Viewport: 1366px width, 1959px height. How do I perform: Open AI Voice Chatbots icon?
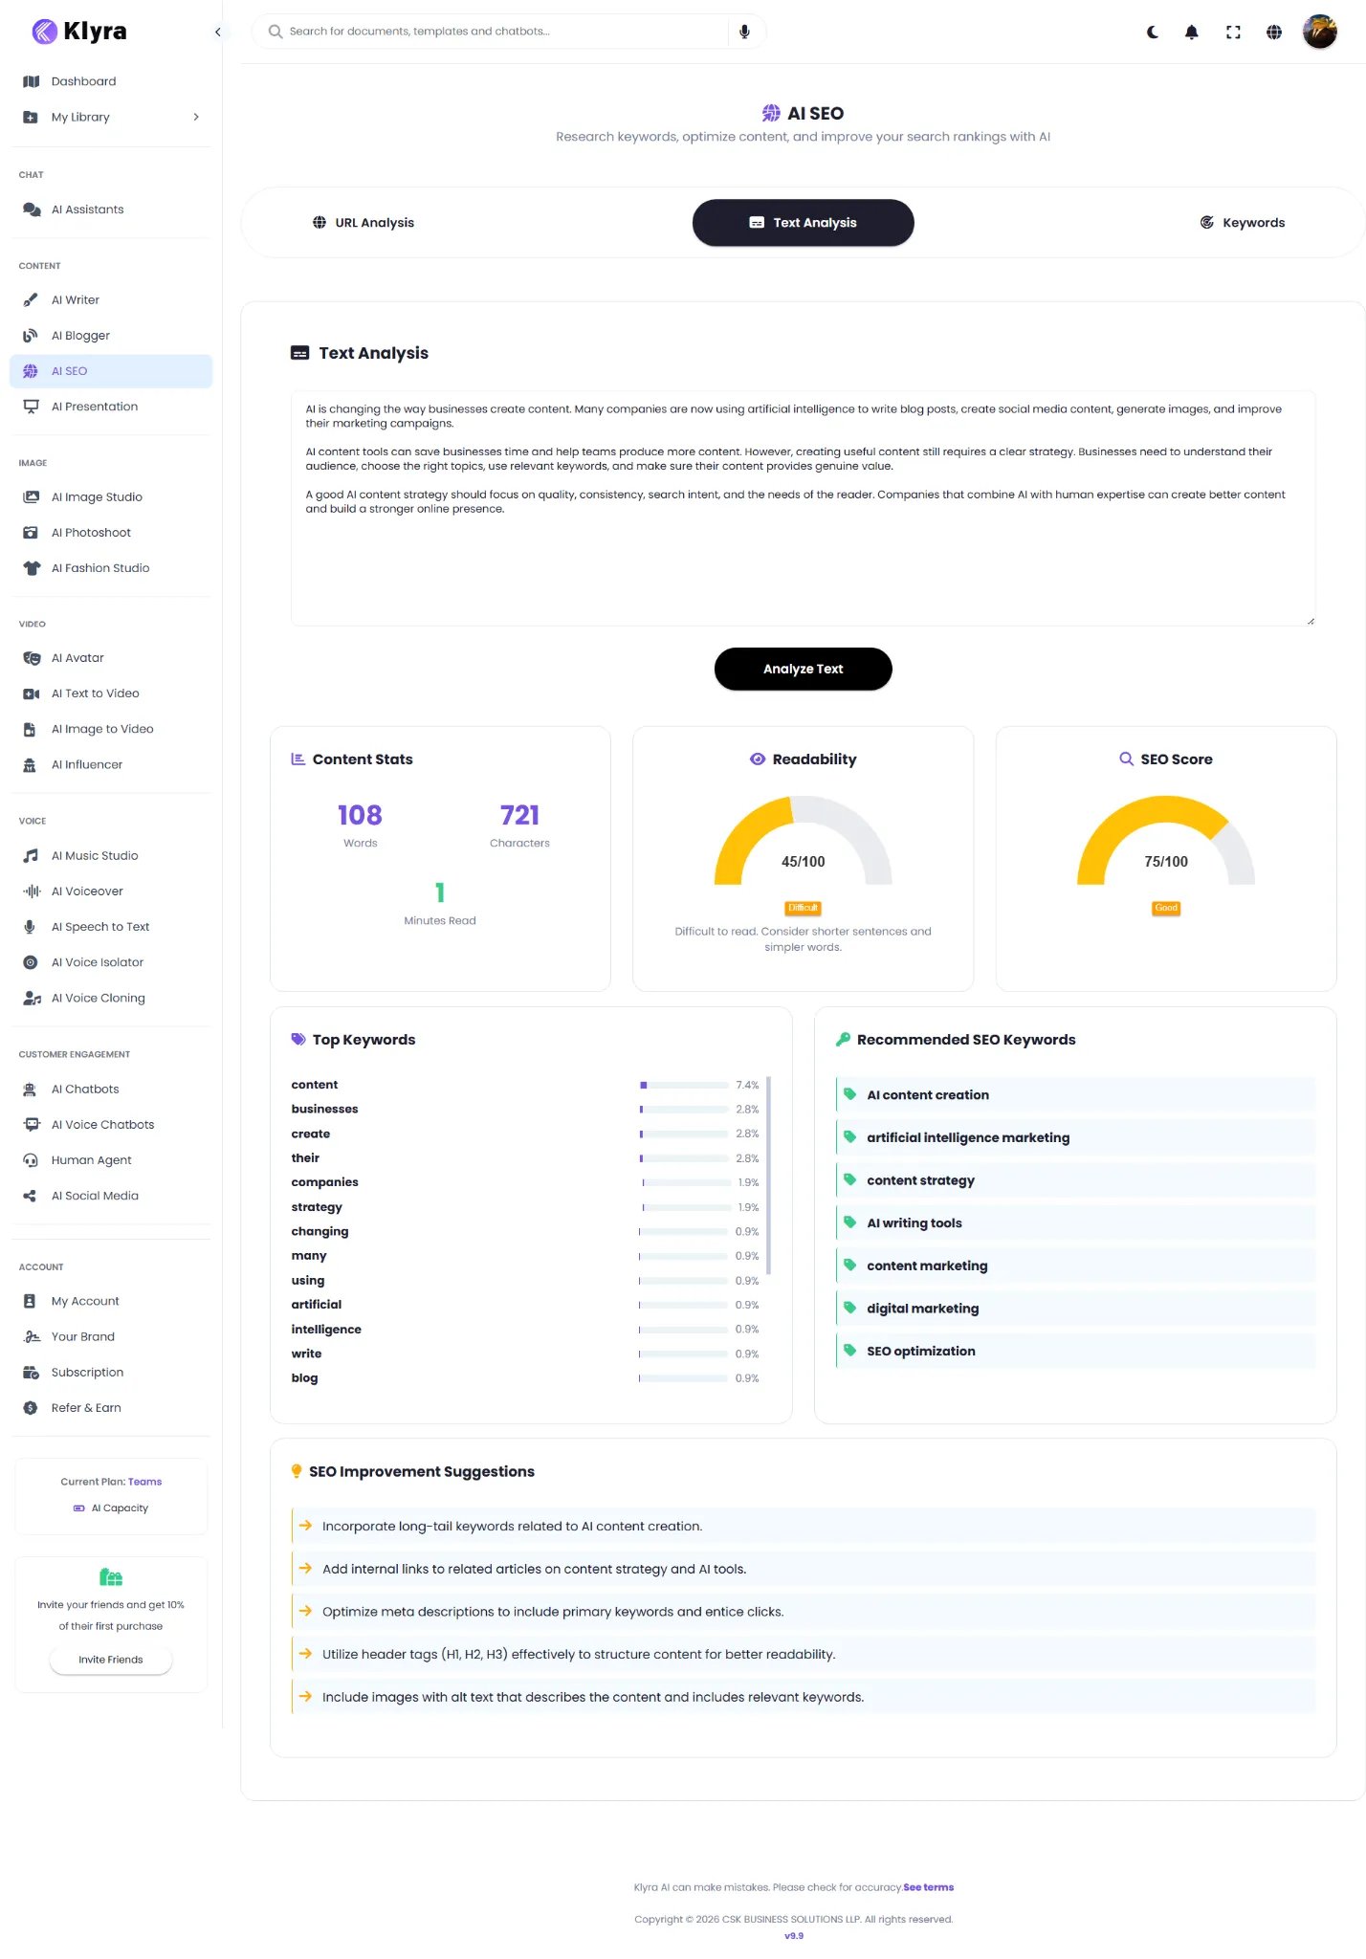(31, 1124)
